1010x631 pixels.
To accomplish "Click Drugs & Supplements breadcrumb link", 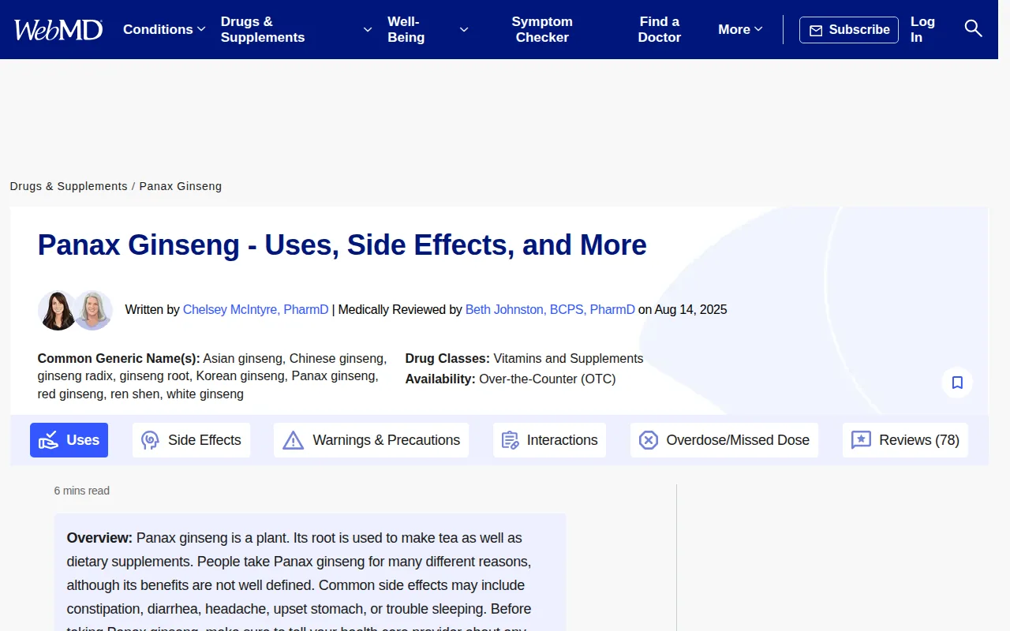I will point(69,186).
